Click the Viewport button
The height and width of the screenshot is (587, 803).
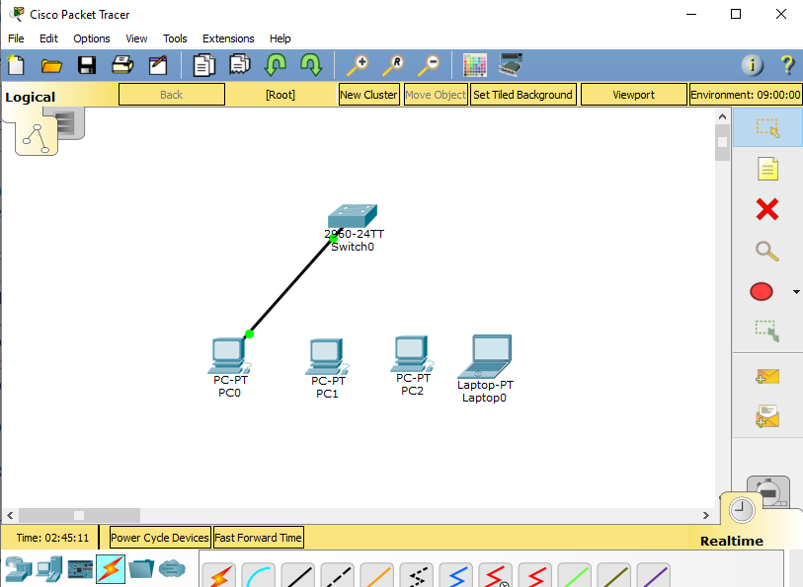point(633,95)
